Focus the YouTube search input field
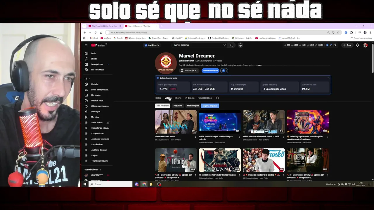The height and width of the screenshot is (210, 374). [197, 45]
